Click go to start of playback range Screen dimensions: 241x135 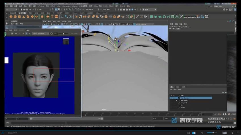point(215,114)
